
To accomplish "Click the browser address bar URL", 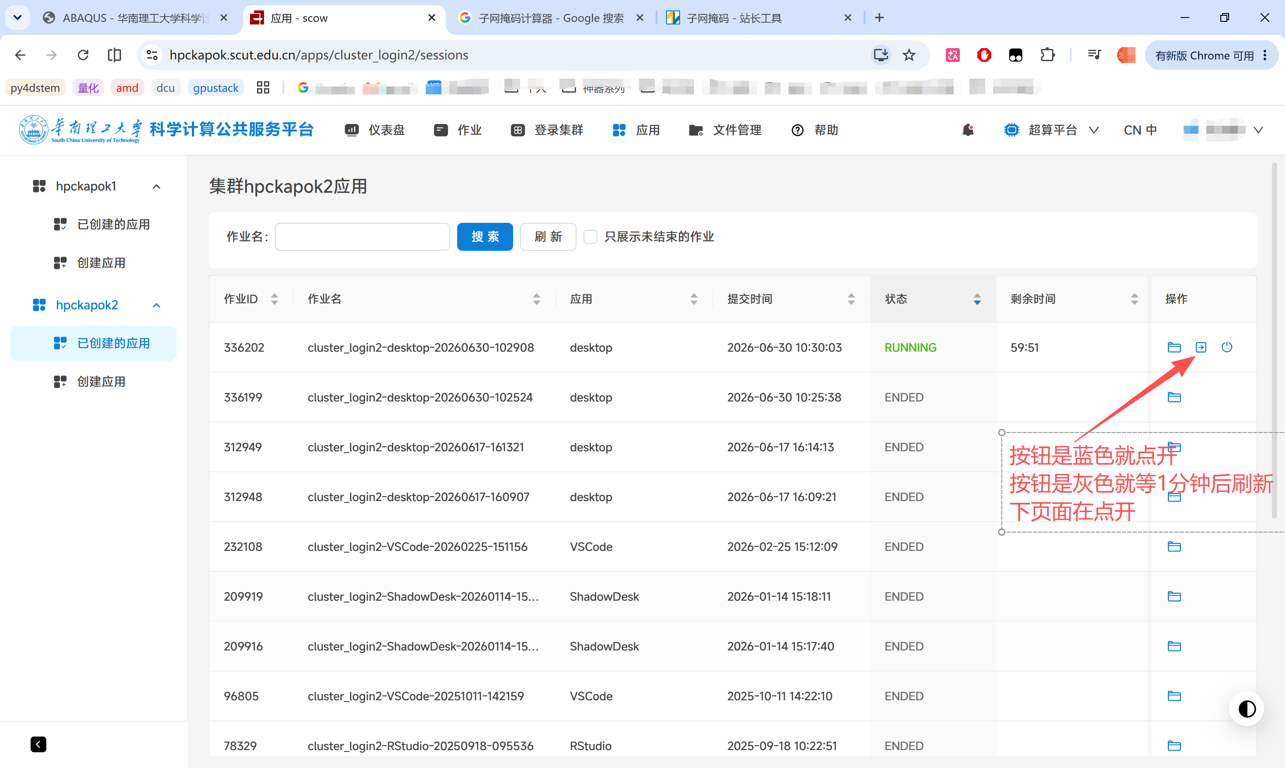I will [319, 55].
